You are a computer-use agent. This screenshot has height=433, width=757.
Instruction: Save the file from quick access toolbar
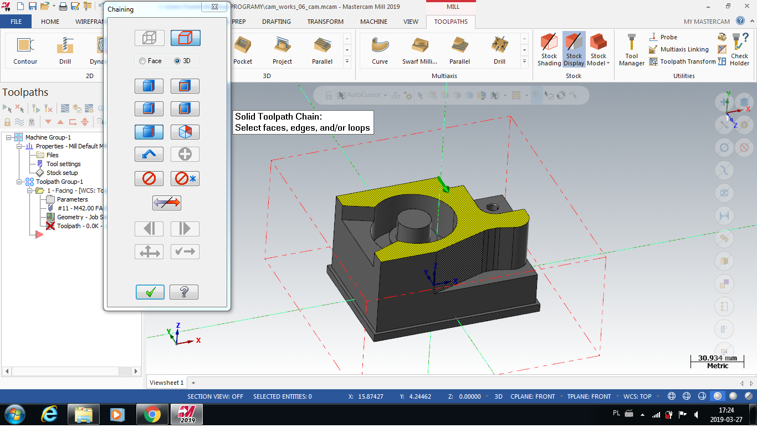(32, 6)
